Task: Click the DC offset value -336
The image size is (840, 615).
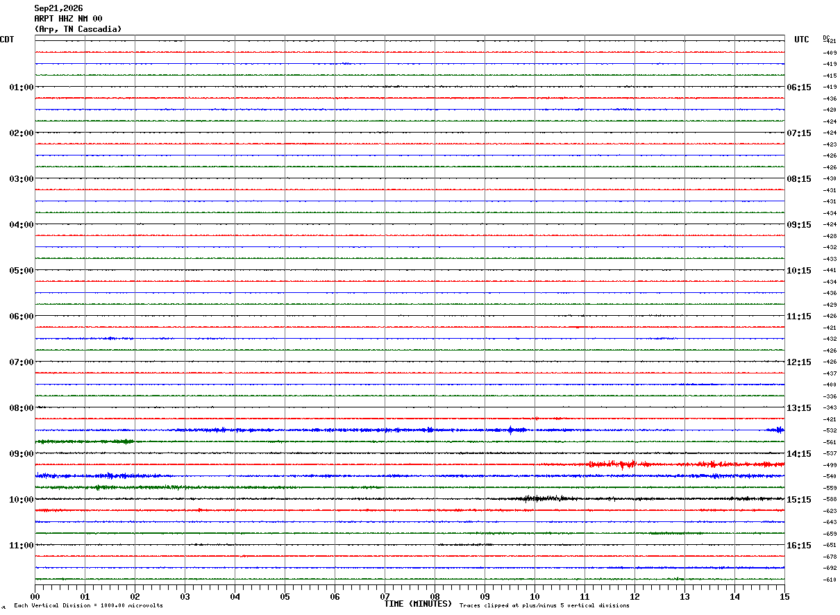Action: coord(830,396)
